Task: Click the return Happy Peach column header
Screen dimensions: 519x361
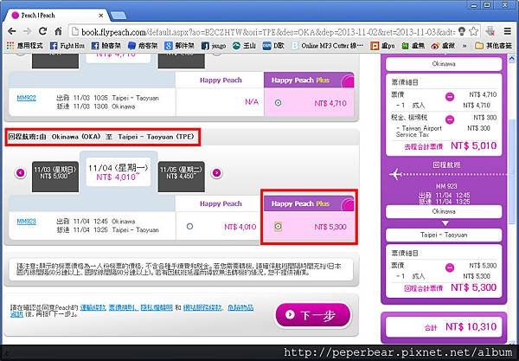Action: point(221,203)
